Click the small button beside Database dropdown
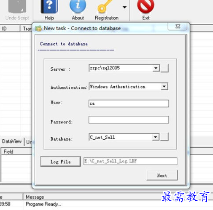 click(164, 137)
